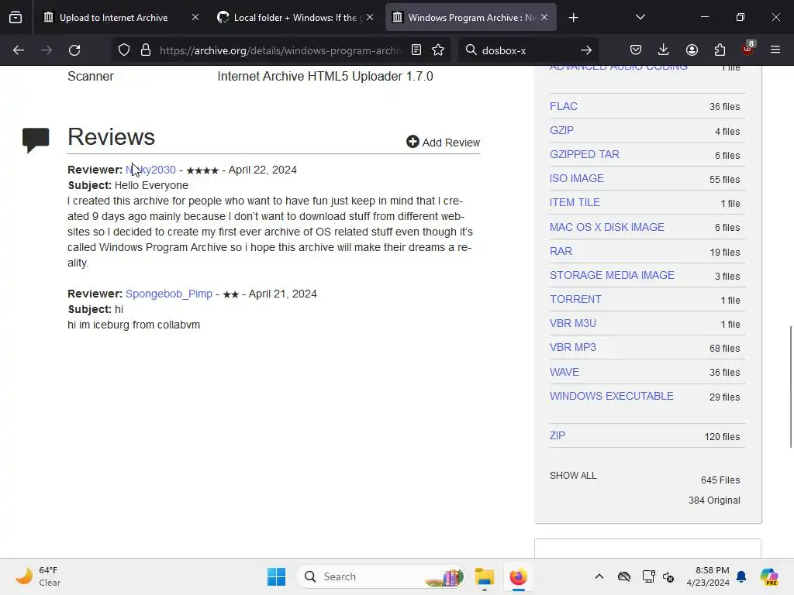Screen dimensions: 794x595
Task: Open Firefox View tabs list icon
Action: [16, 18]
